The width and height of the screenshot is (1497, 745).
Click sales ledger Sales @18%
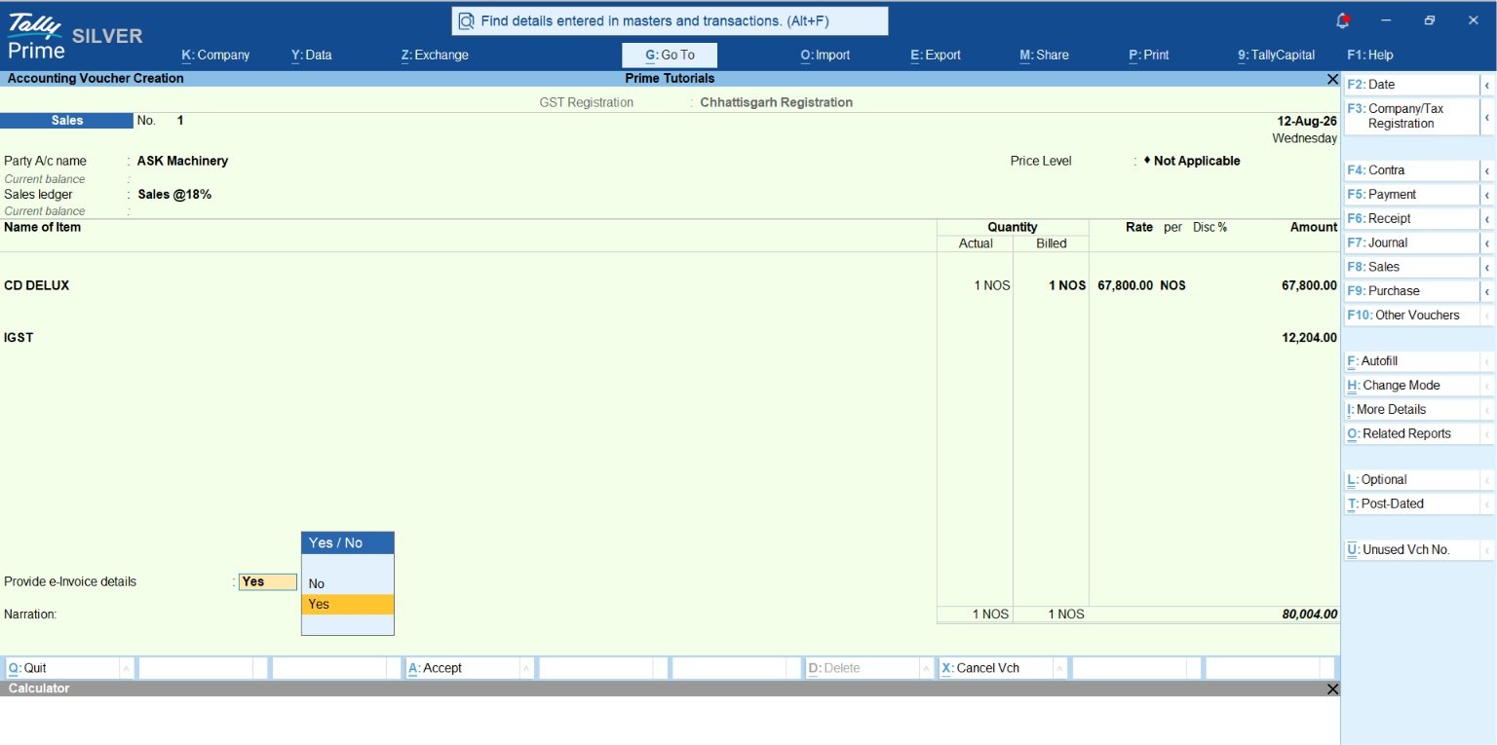174,195
